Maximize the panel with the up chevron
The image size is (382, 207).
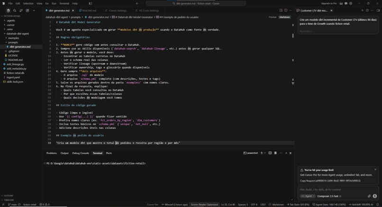[x=286, y=153]
